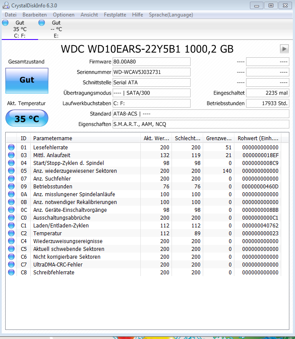Image resolution: width=295 pixels, height=339 pixels.
Task: Select raw value 00000000460D
Action: 260,186
